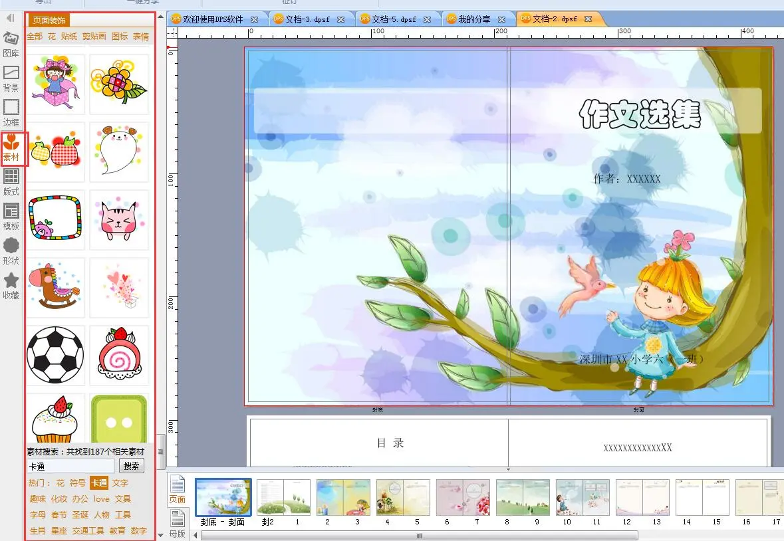The height and width of the screenshot is (541, 784).
Task: Click the horizontal page strip scrollbar
Action: point(419,535)
